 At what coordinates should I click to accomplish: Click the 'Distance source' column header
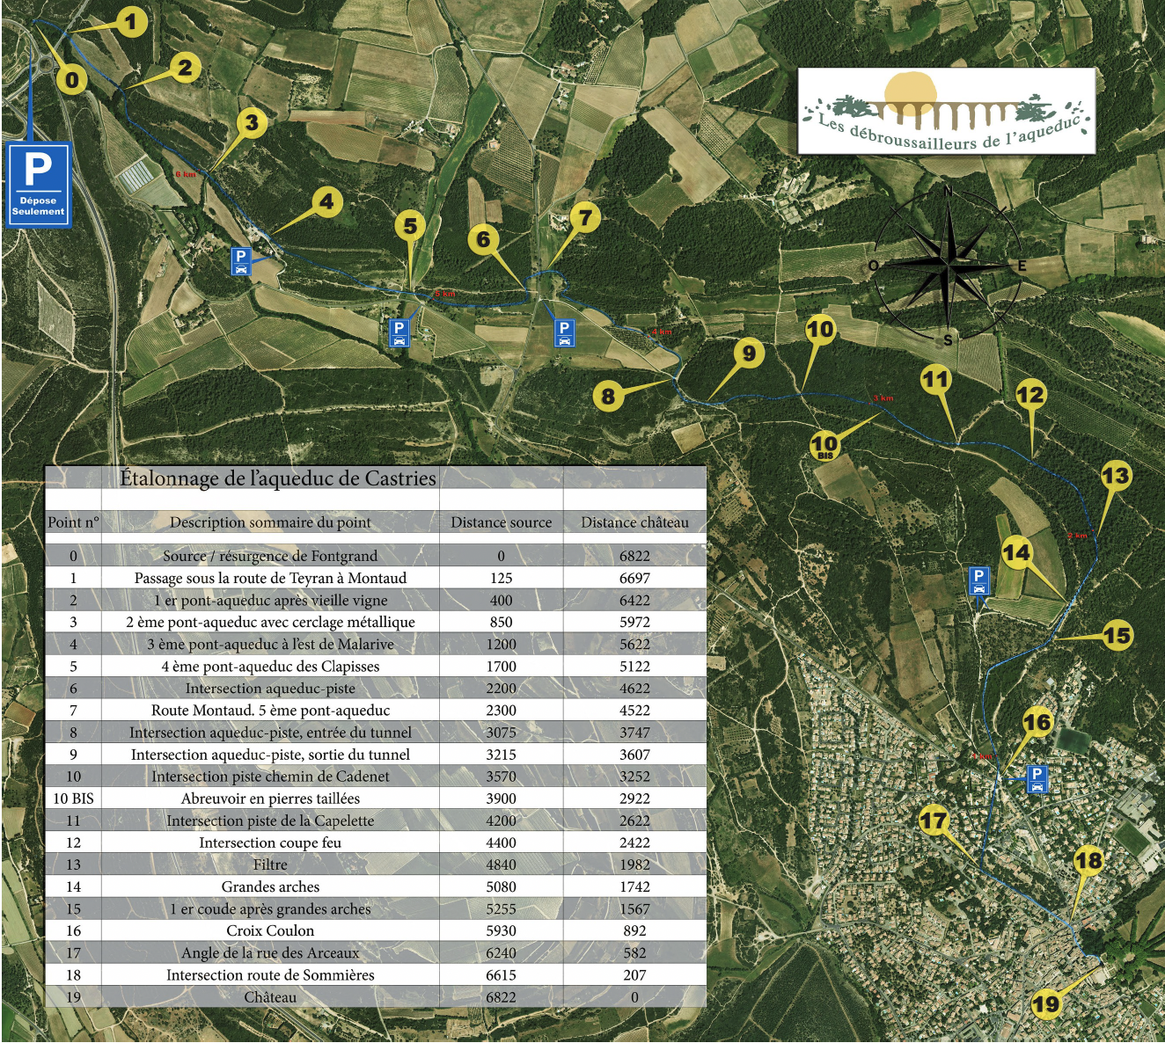[x=501, y=522]
